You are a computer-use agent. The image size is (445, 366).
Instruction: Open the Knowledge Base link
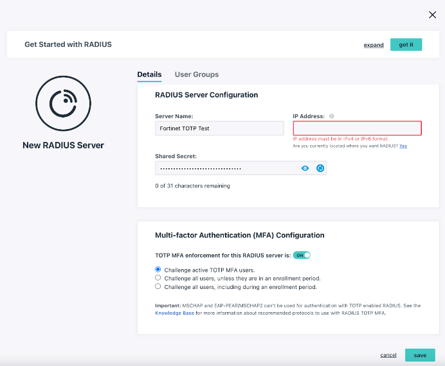[174, 313]
